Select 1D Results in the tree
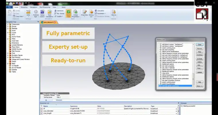 15,66
